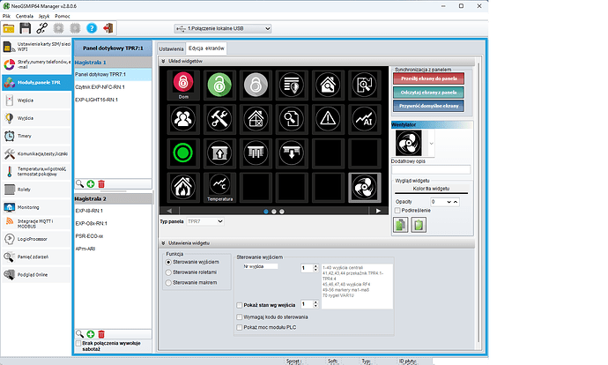
Task: Open Moduły, panele TPR sidebar section
Action: [x=36, y=83]
